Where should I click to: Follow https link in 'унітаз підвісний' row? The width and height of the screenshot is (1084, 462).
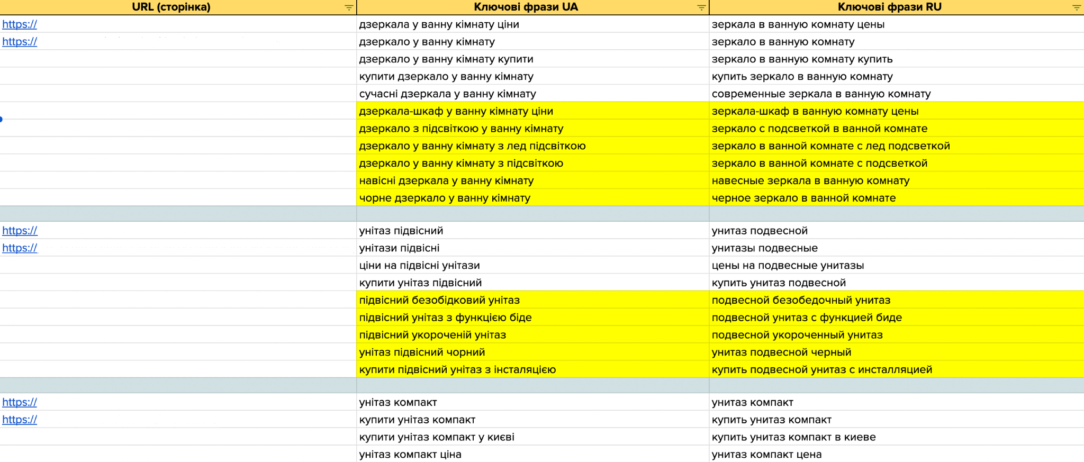20,231
